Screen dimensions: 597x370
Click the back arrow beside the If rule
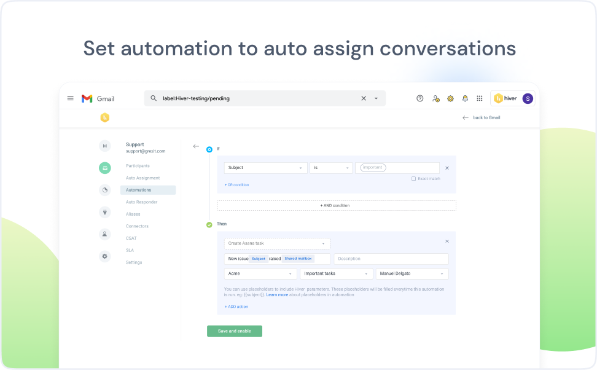[x=196, y=146]
